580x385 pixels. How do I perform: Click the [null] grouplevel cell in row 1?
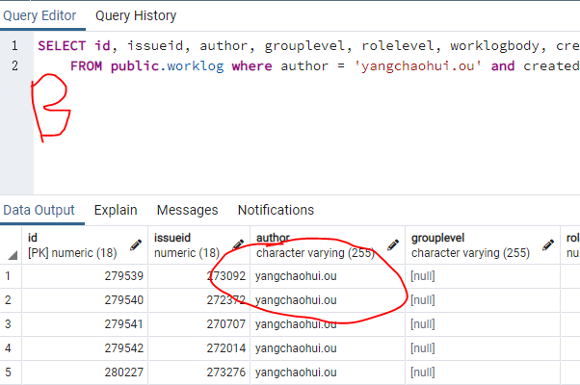click(x=483, y=276)
